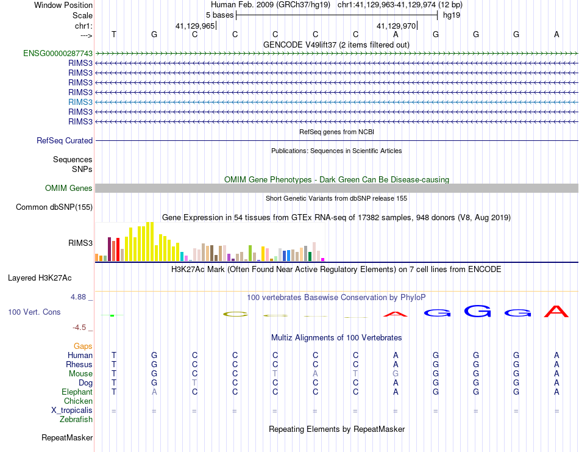The image size is (579, 452).
Task: Click the OMIM Genes label
Action: (x=68, y=188)
